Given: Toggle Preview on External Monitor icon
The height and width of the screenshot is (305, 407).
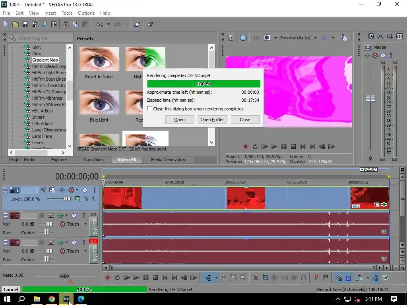Looking at the screenshot, I should click(243, 38).
